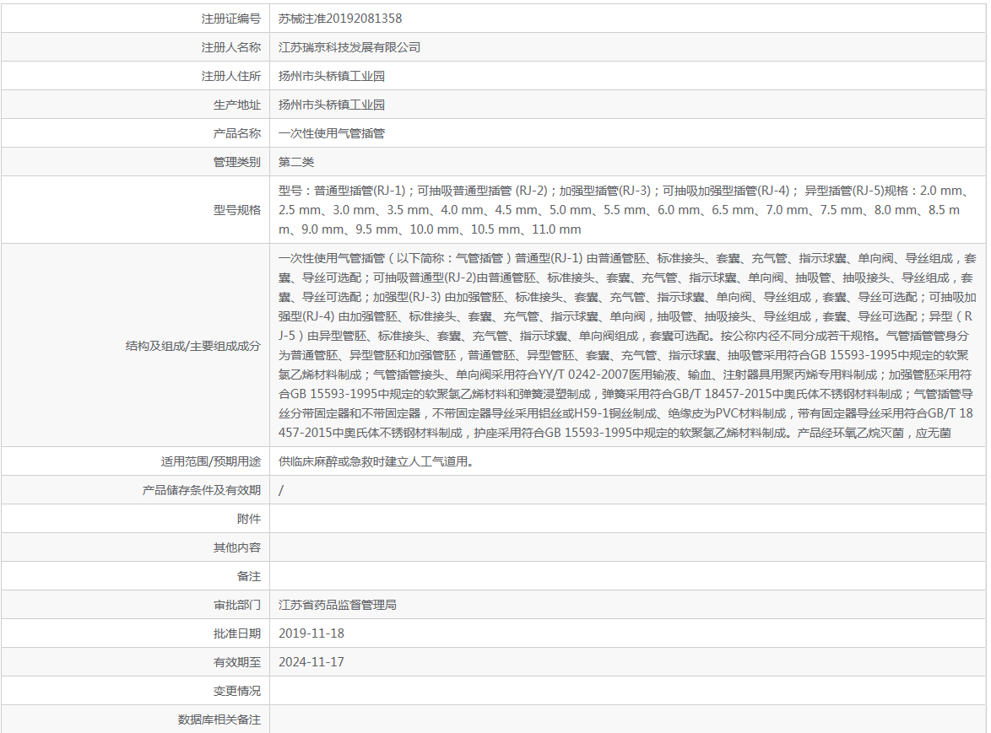Select the registration number 苏械注准20192081358

pos(338,18)
